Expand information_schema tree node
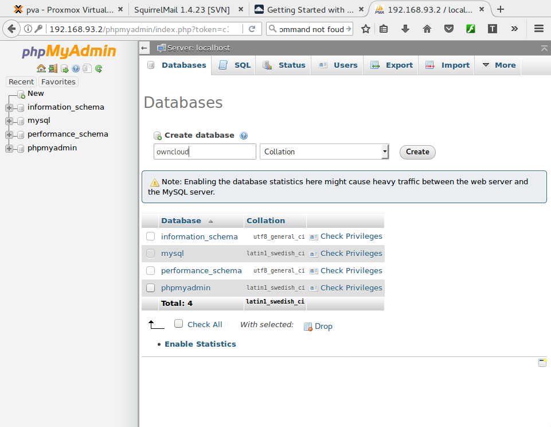Image resolution: width=551 pixels, height=427 pixels. [9, 108]
